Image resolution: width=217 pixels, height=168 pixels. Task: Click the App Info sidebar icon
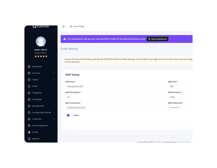point(29,138)
